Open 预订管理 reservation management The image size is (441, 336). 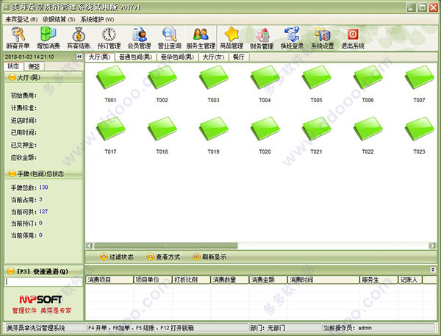point(109,38)
